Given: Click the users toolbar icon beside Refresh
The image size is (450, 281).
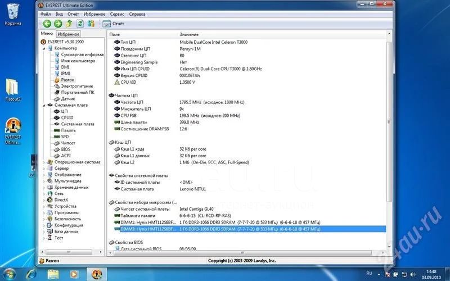Looking at the screenshot, I should [x=91, y=24].
